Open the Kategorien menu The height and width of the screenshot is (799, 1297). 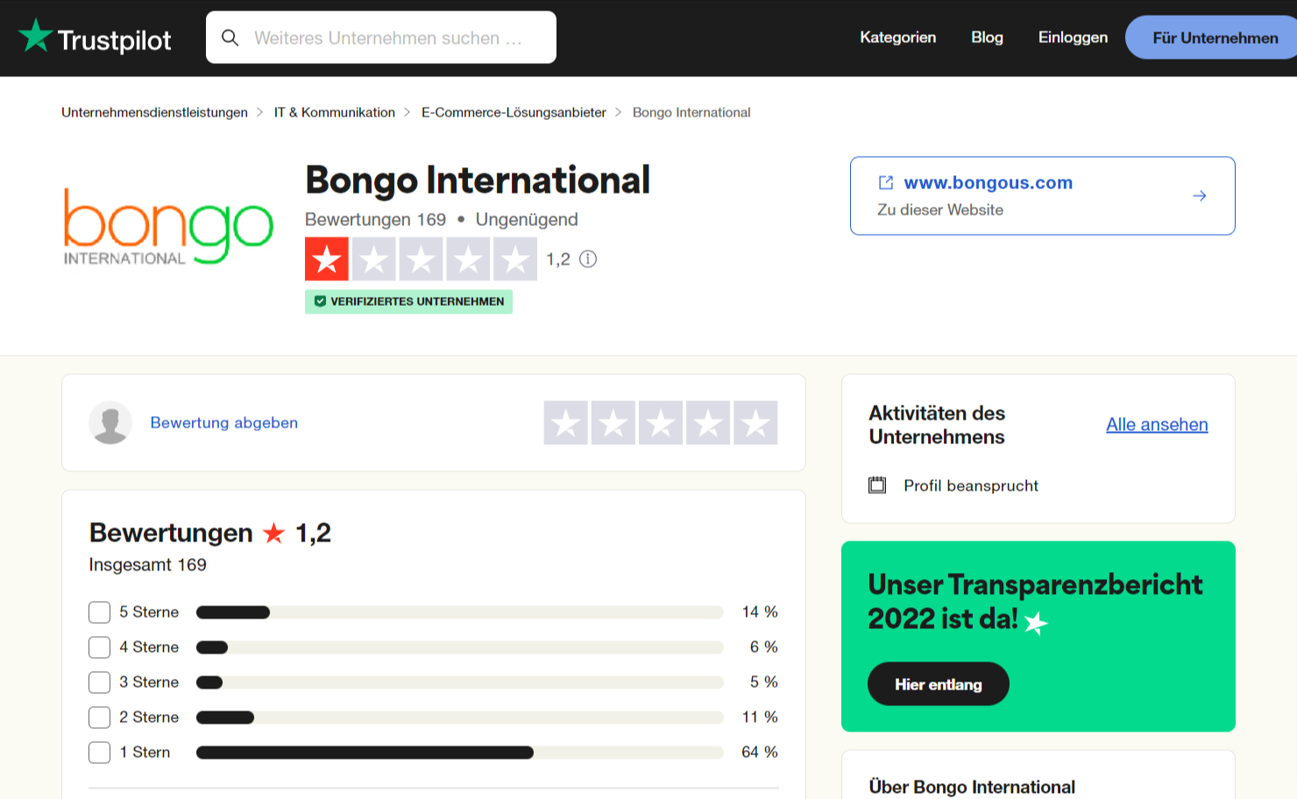point(897,38)
